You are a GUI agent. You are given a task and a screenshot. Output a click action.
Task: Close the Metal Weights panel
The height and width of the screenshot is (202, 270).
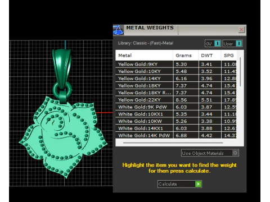pos(241,30)
